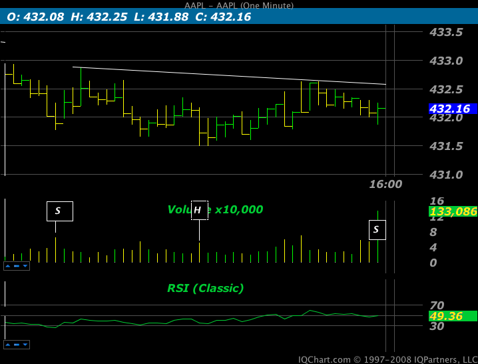478x364 pixels.
Task: Select the leftmost S marker flag
Action: click(x=60, y=211)
